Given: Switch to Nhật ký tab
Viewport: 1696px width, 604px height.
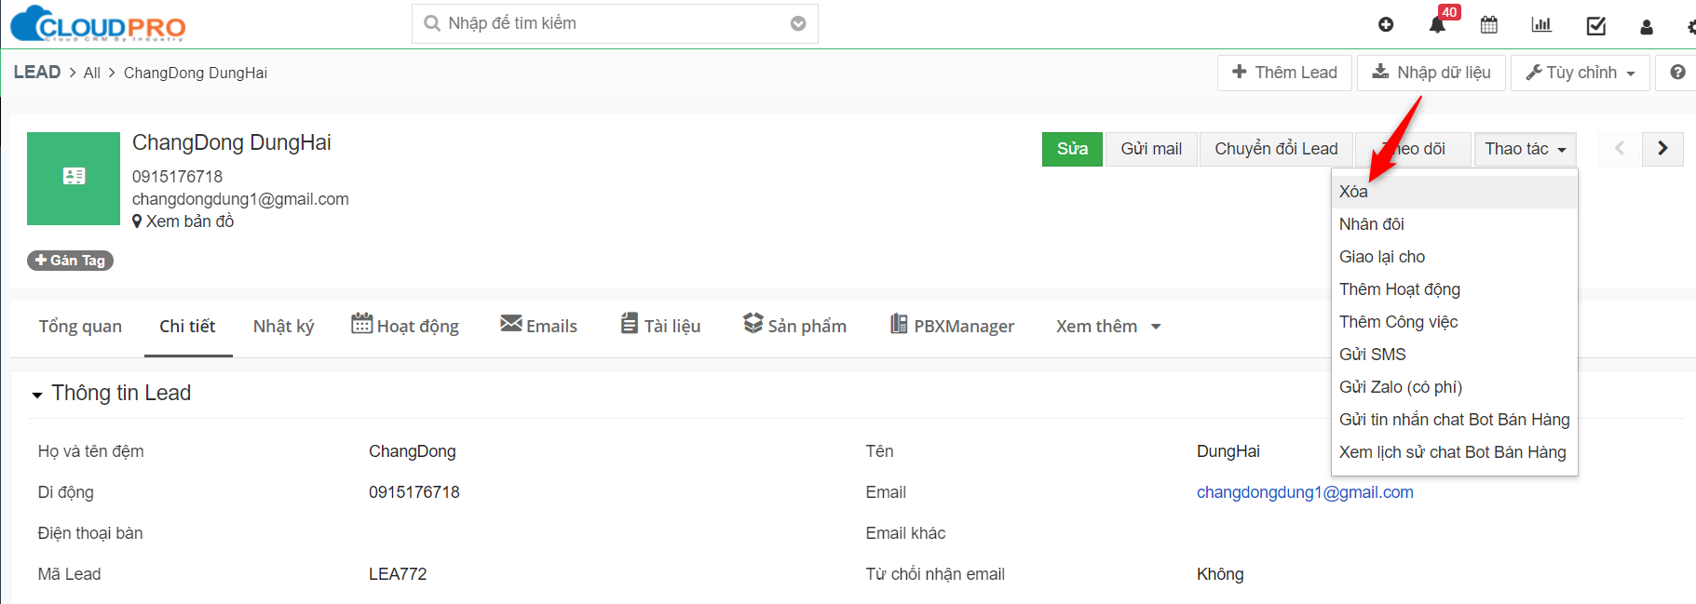Looking at the screenshot, I should click(283, 327).
